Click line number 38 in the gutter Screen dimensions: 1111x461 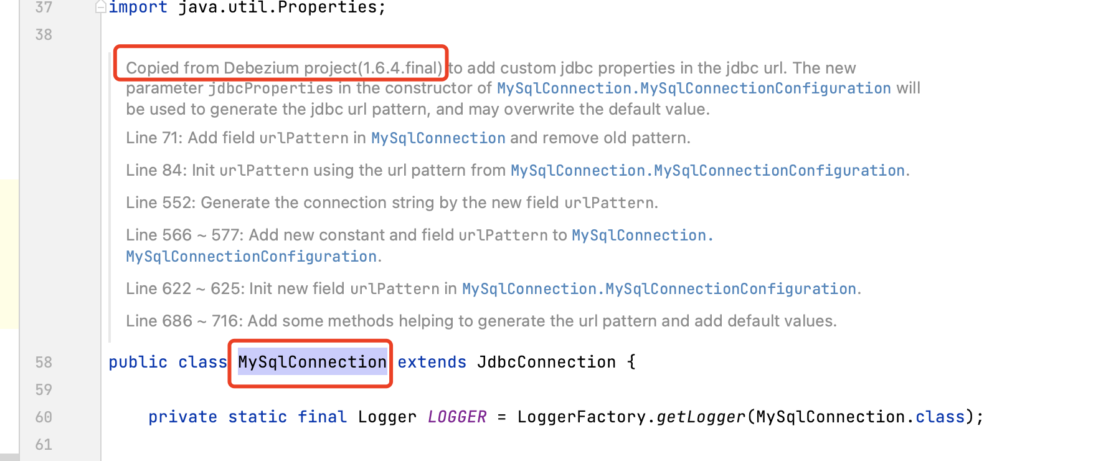(x=44, y=35)
